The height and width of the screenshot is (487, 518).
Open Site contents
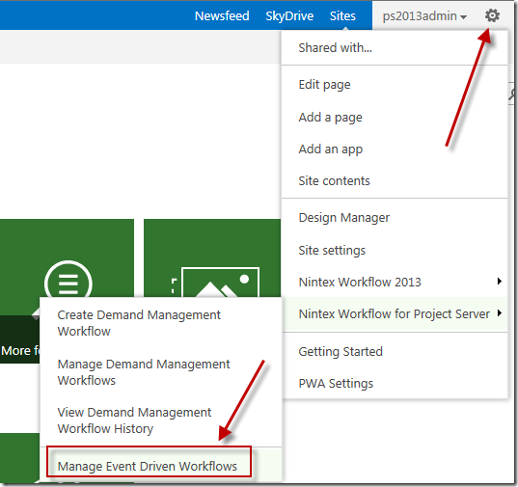[x=395, y=181]
